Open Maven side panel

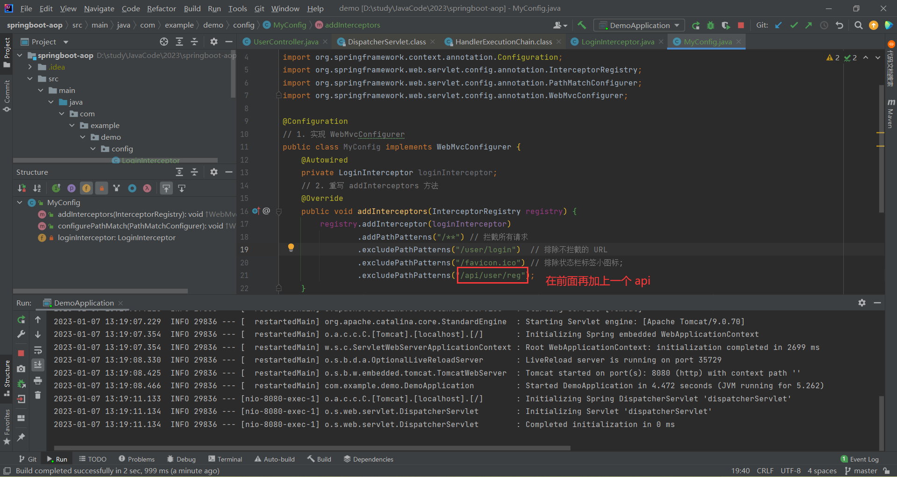[x=890, y=114]
